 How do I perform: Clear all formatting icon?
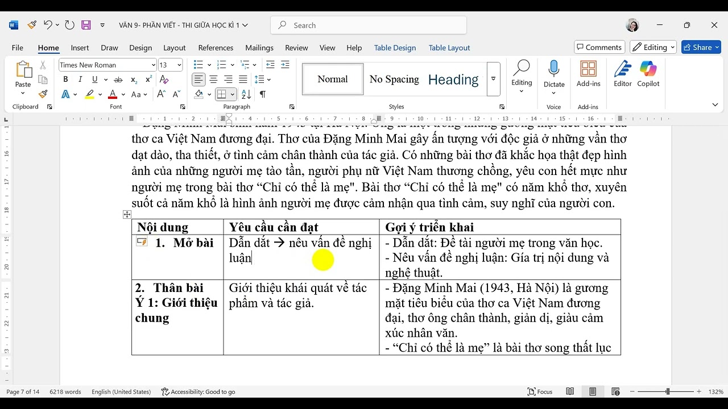pyautogui.click(x=164, y=80)
